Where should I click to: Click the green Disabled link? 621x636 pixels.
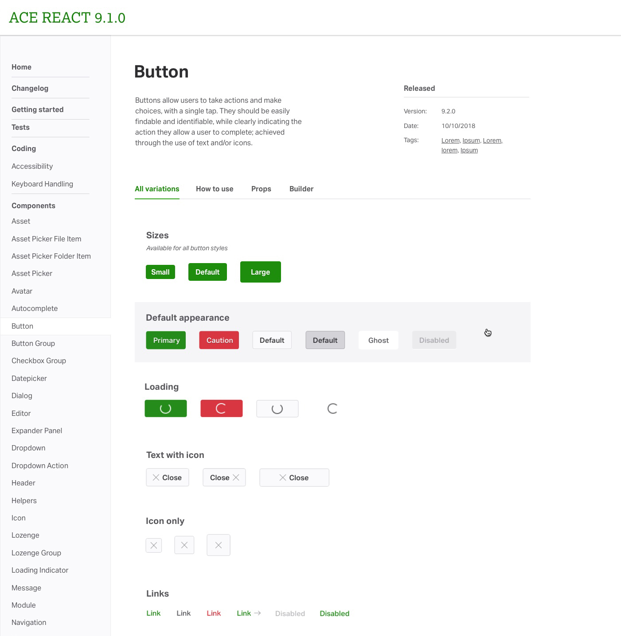click(335, 613)
